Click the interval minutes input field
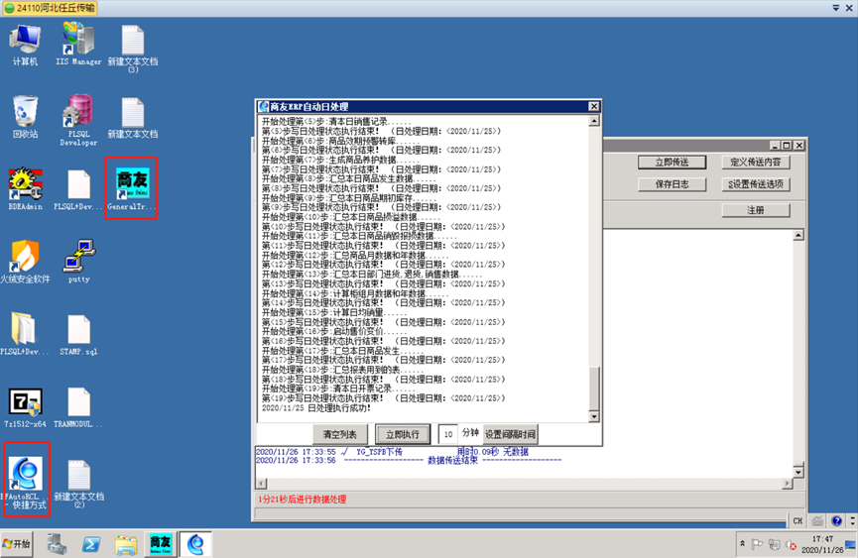This screenshot has height=558, width=858. (448, 434)
